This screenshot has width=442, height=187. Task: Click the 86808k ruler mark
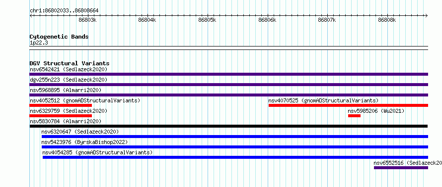pos(387,20)
